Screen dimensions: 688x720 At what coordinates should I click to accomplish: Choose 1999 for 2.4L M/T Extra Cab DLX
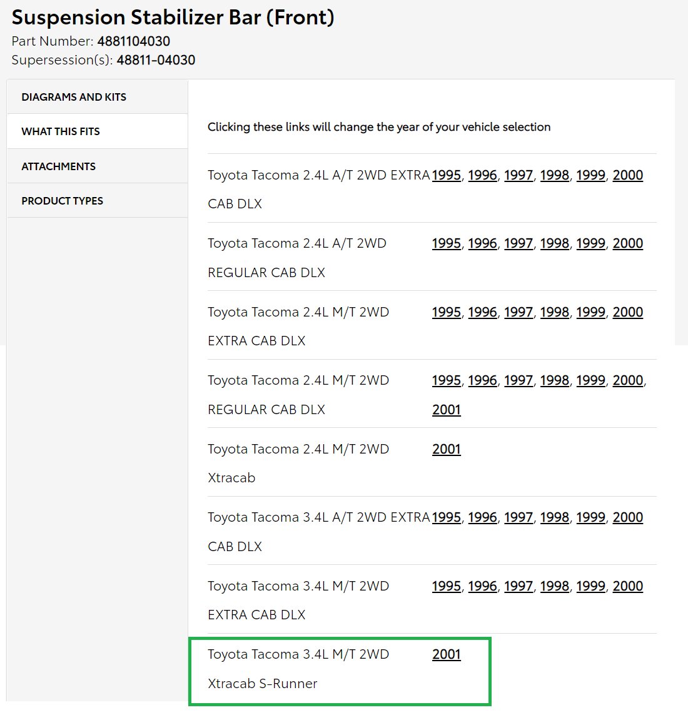click(590, 312)
